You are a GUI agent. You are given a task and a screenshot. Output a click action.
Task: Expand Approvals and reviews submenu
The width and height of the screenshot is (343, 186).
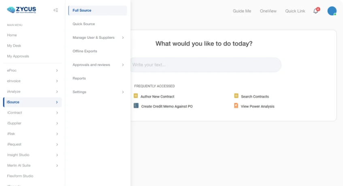[123, 65]
